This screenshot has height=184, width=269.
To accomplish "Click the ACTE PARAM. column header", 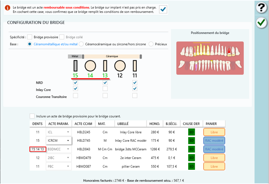I will (59, 124).
